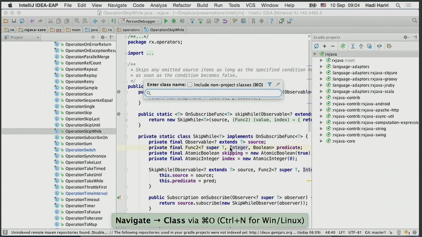Click the OperationSkipWhile breadcrumb

coord(164,30)
